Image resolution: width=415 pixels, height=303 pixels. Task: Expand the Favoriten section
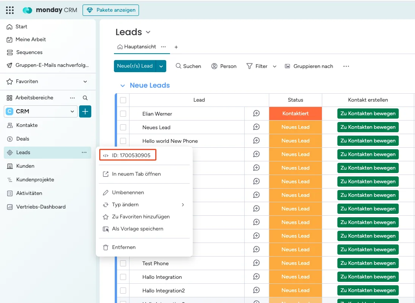coord(85,81)
